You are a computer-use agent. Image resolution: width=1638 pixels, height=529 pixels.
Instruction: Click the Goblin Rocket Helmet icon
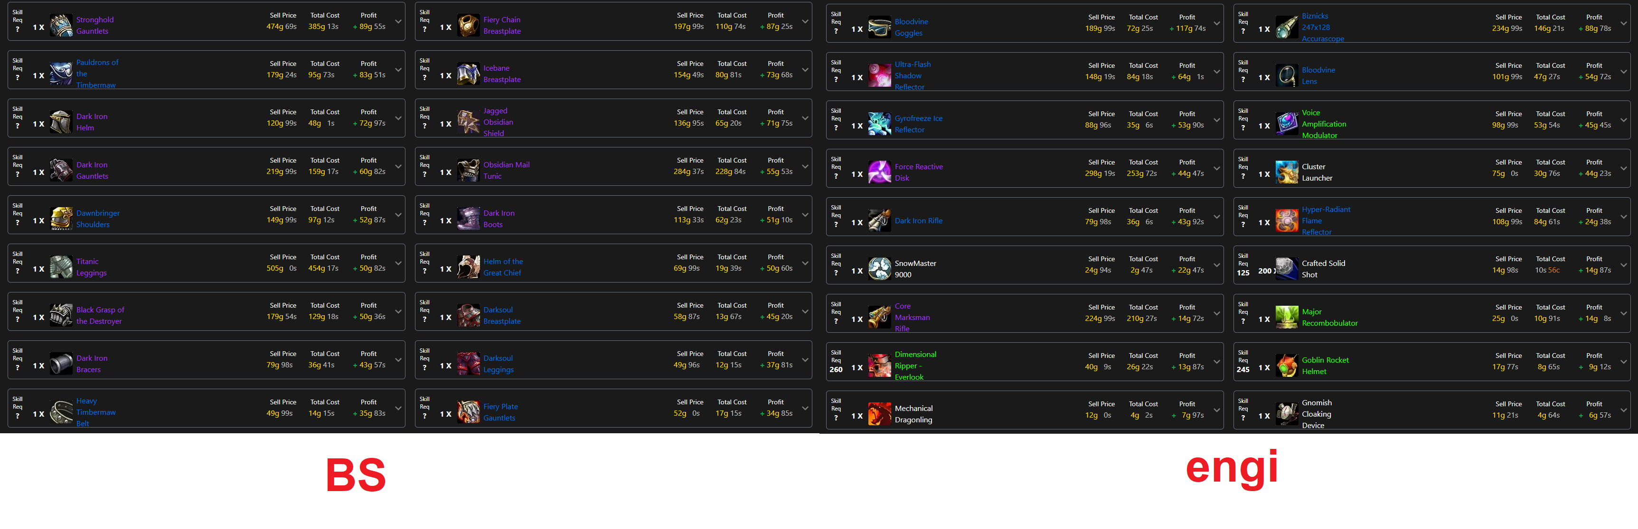coord(1286,366)
